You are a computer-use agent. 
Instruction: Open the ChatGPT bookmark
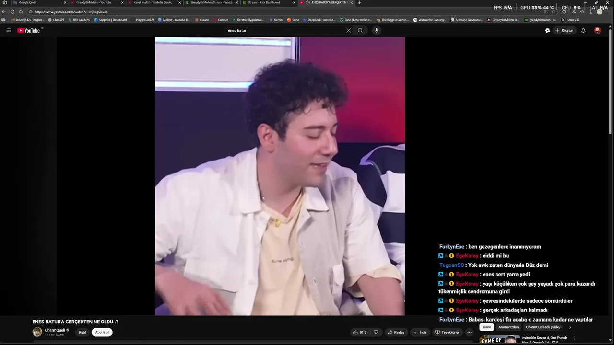[56, 20]
